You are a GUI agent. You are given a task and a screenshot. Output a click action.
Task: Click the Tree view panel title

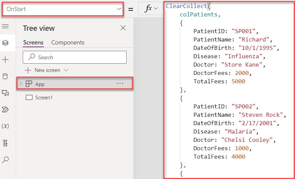39,28
